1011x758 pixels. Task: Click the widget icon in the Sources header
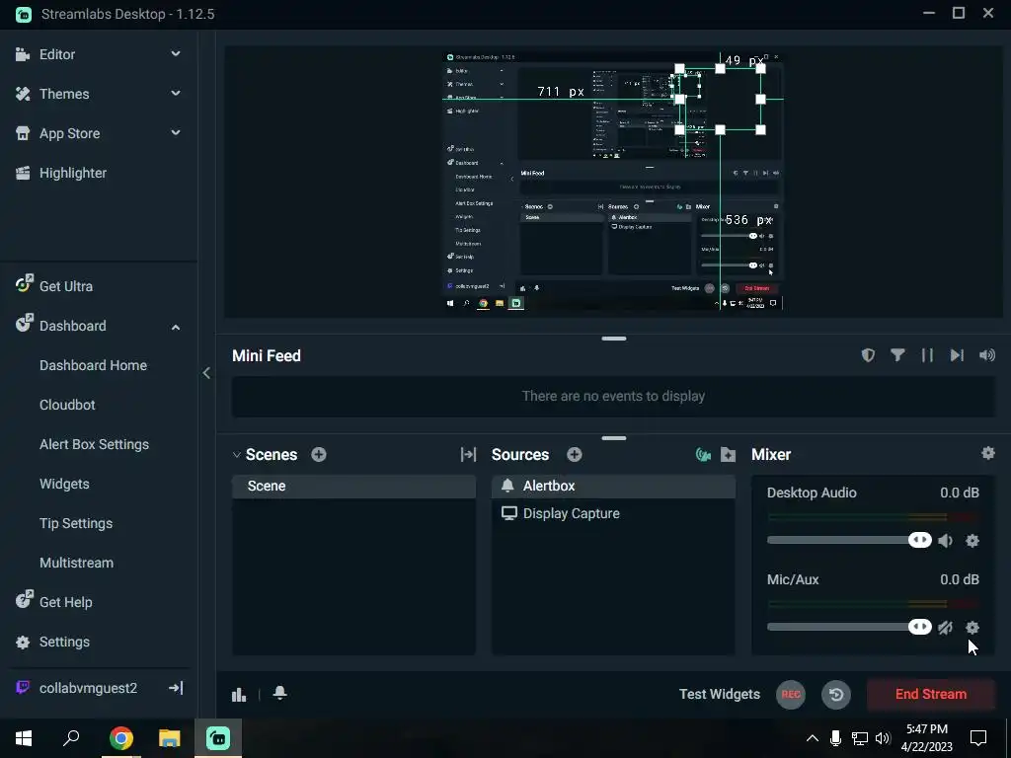coord(703,455)
